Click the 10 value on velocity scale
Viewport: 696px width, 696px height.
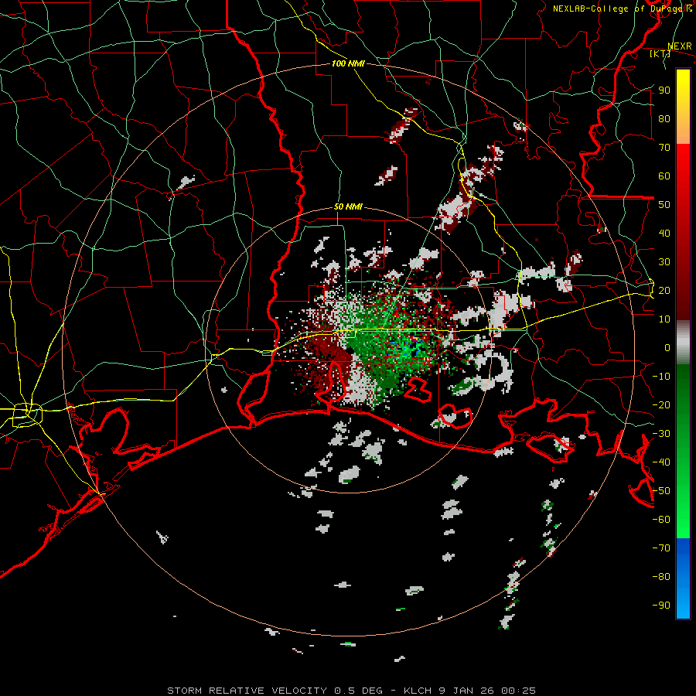tap(664, 319)
